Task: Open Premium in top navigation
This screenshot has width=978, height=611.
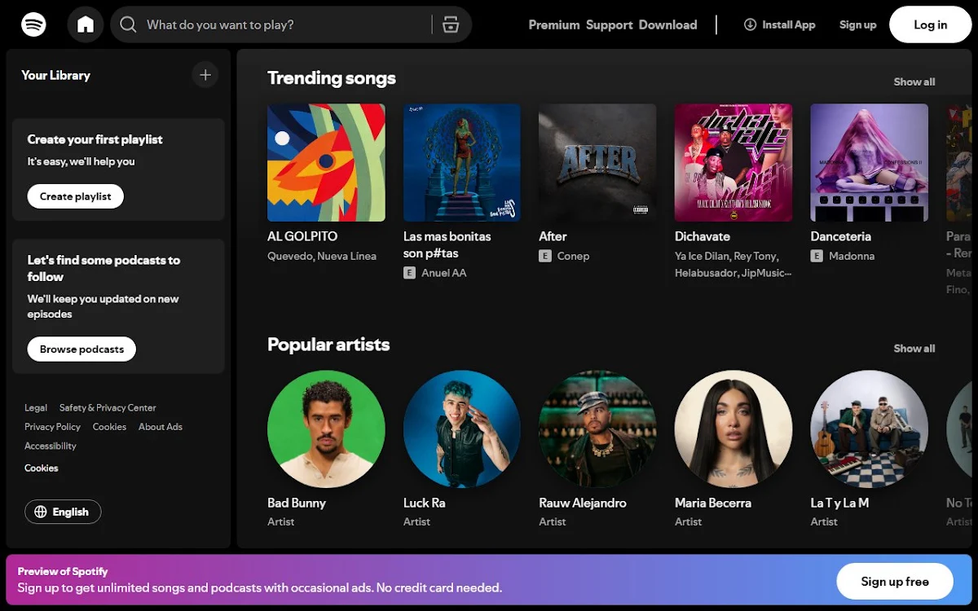Action: click(554, 24)
